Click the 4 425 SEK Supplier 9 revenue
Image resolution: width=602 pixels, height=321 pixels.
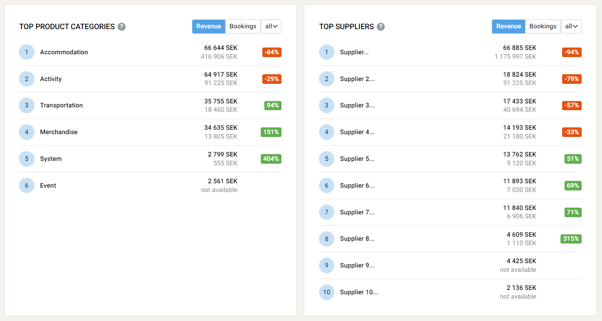point(521,261)
